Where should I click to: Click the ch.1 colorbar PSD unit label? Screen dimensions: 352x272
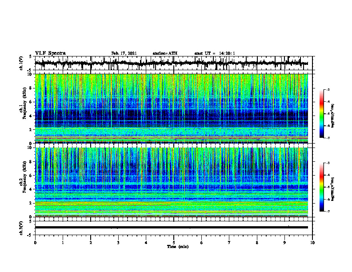(333, 116)
